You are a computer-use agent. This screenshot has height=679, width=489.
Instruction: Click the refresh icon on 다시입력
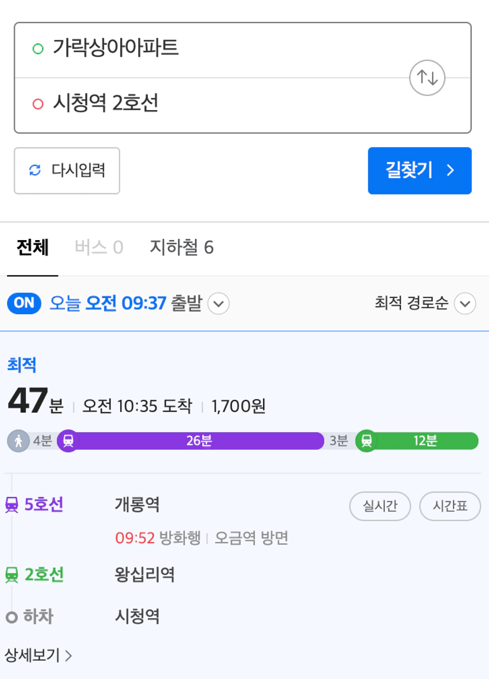tap(35, 170)
